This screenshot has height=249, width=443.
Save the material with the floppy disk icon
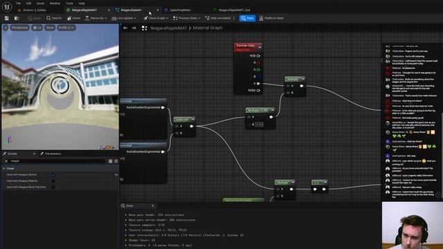[x=6, y=19]
